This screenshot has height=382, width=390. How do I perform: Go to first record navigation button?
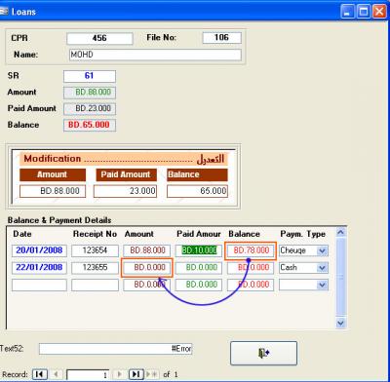pyautogui.click(x=40, y=374)
